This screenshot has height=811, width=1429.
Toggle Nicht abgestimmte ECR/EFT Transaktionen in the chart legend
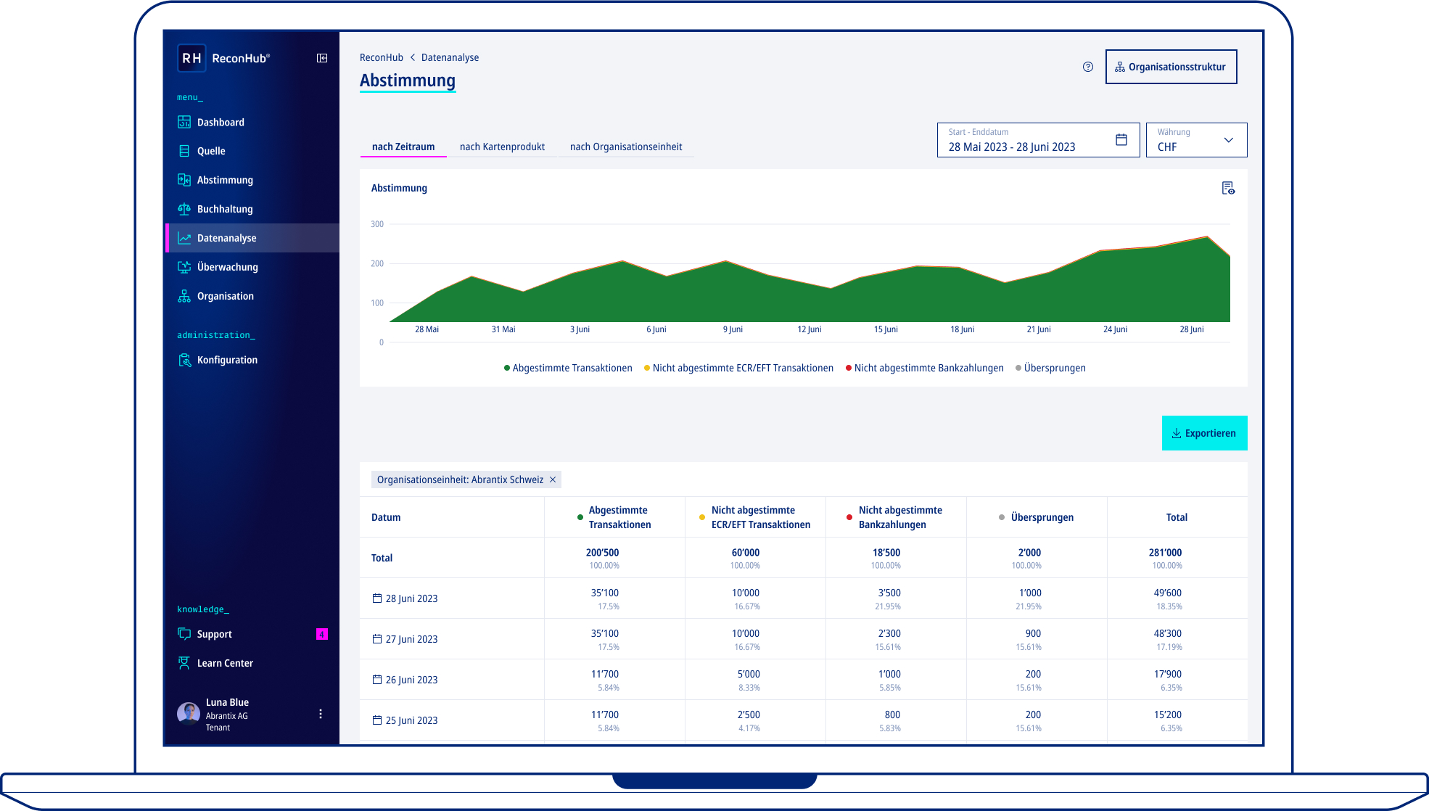click(x=738, y=368)
